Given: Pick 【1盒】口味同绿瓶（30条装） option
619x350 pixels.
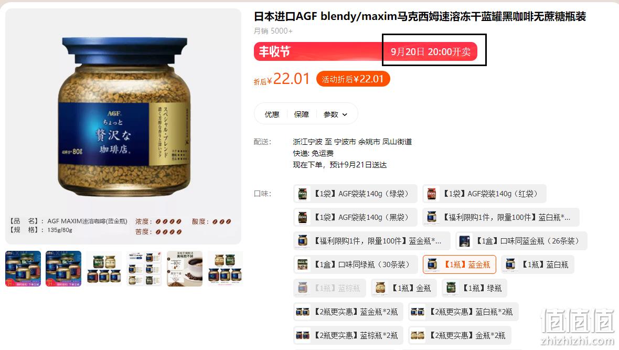Looking at the screenshot, I should tap(355, 264).
